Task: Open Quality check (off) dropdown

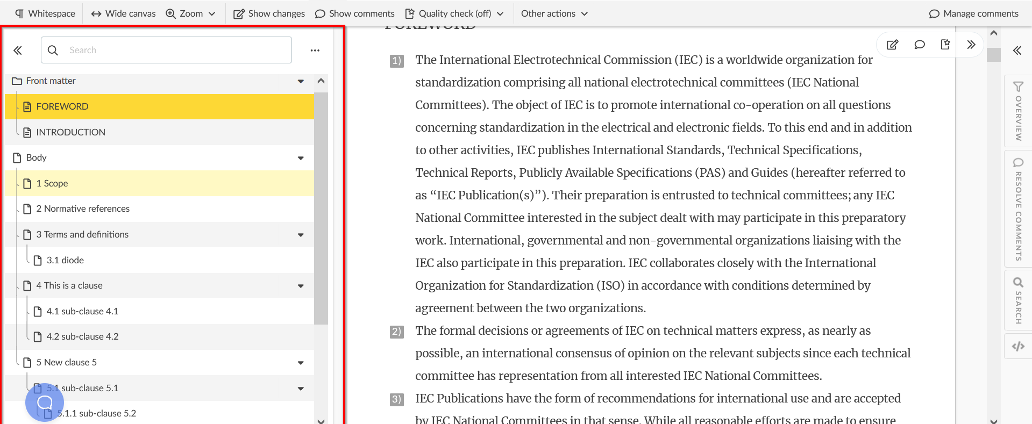Action: pyautogui.click(x=454, y=13)
